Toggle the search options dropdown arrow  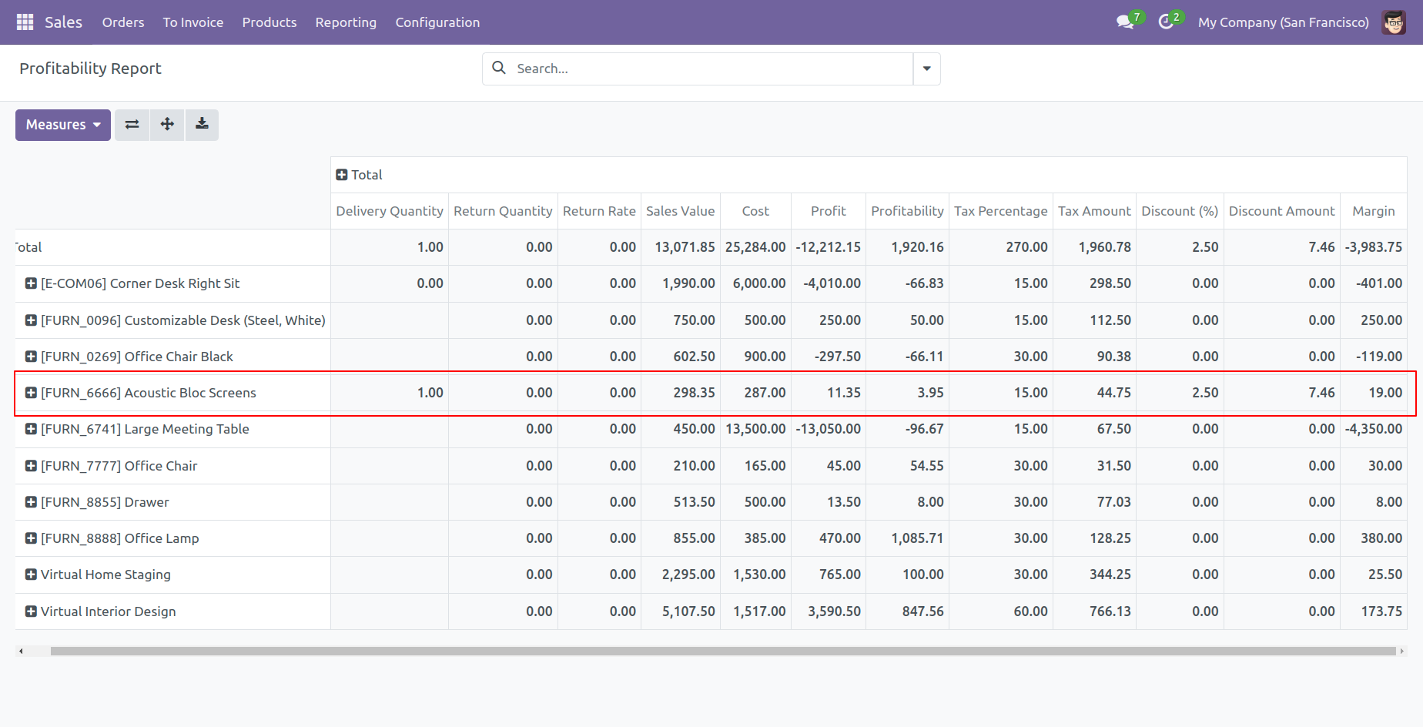coord(926,69)
